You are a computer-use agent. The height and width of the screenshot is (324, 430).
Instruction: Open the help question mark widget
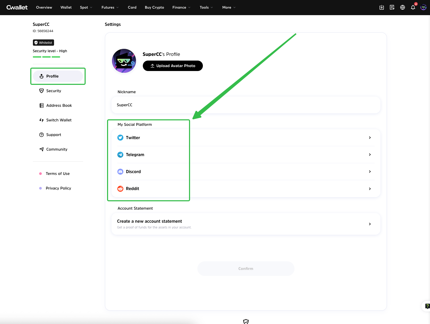[x=427, y=306]
